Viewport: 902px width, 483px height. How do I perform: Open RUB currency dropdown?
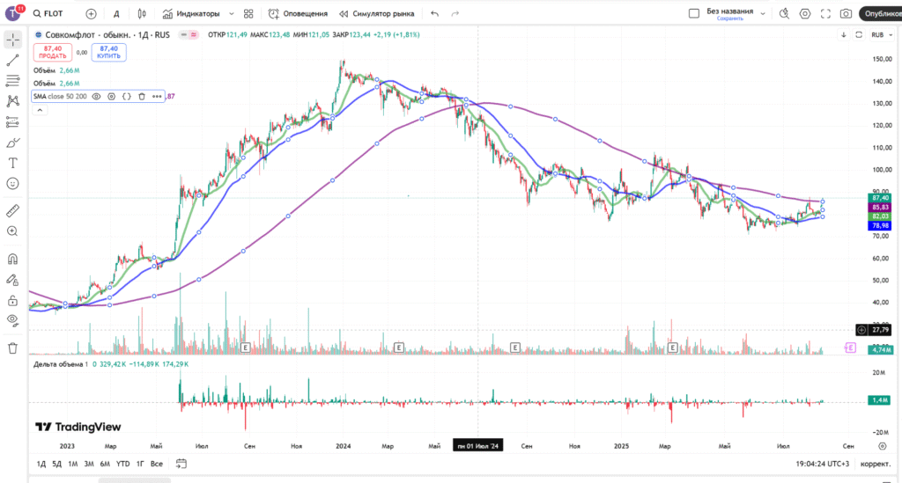[881, 35]
